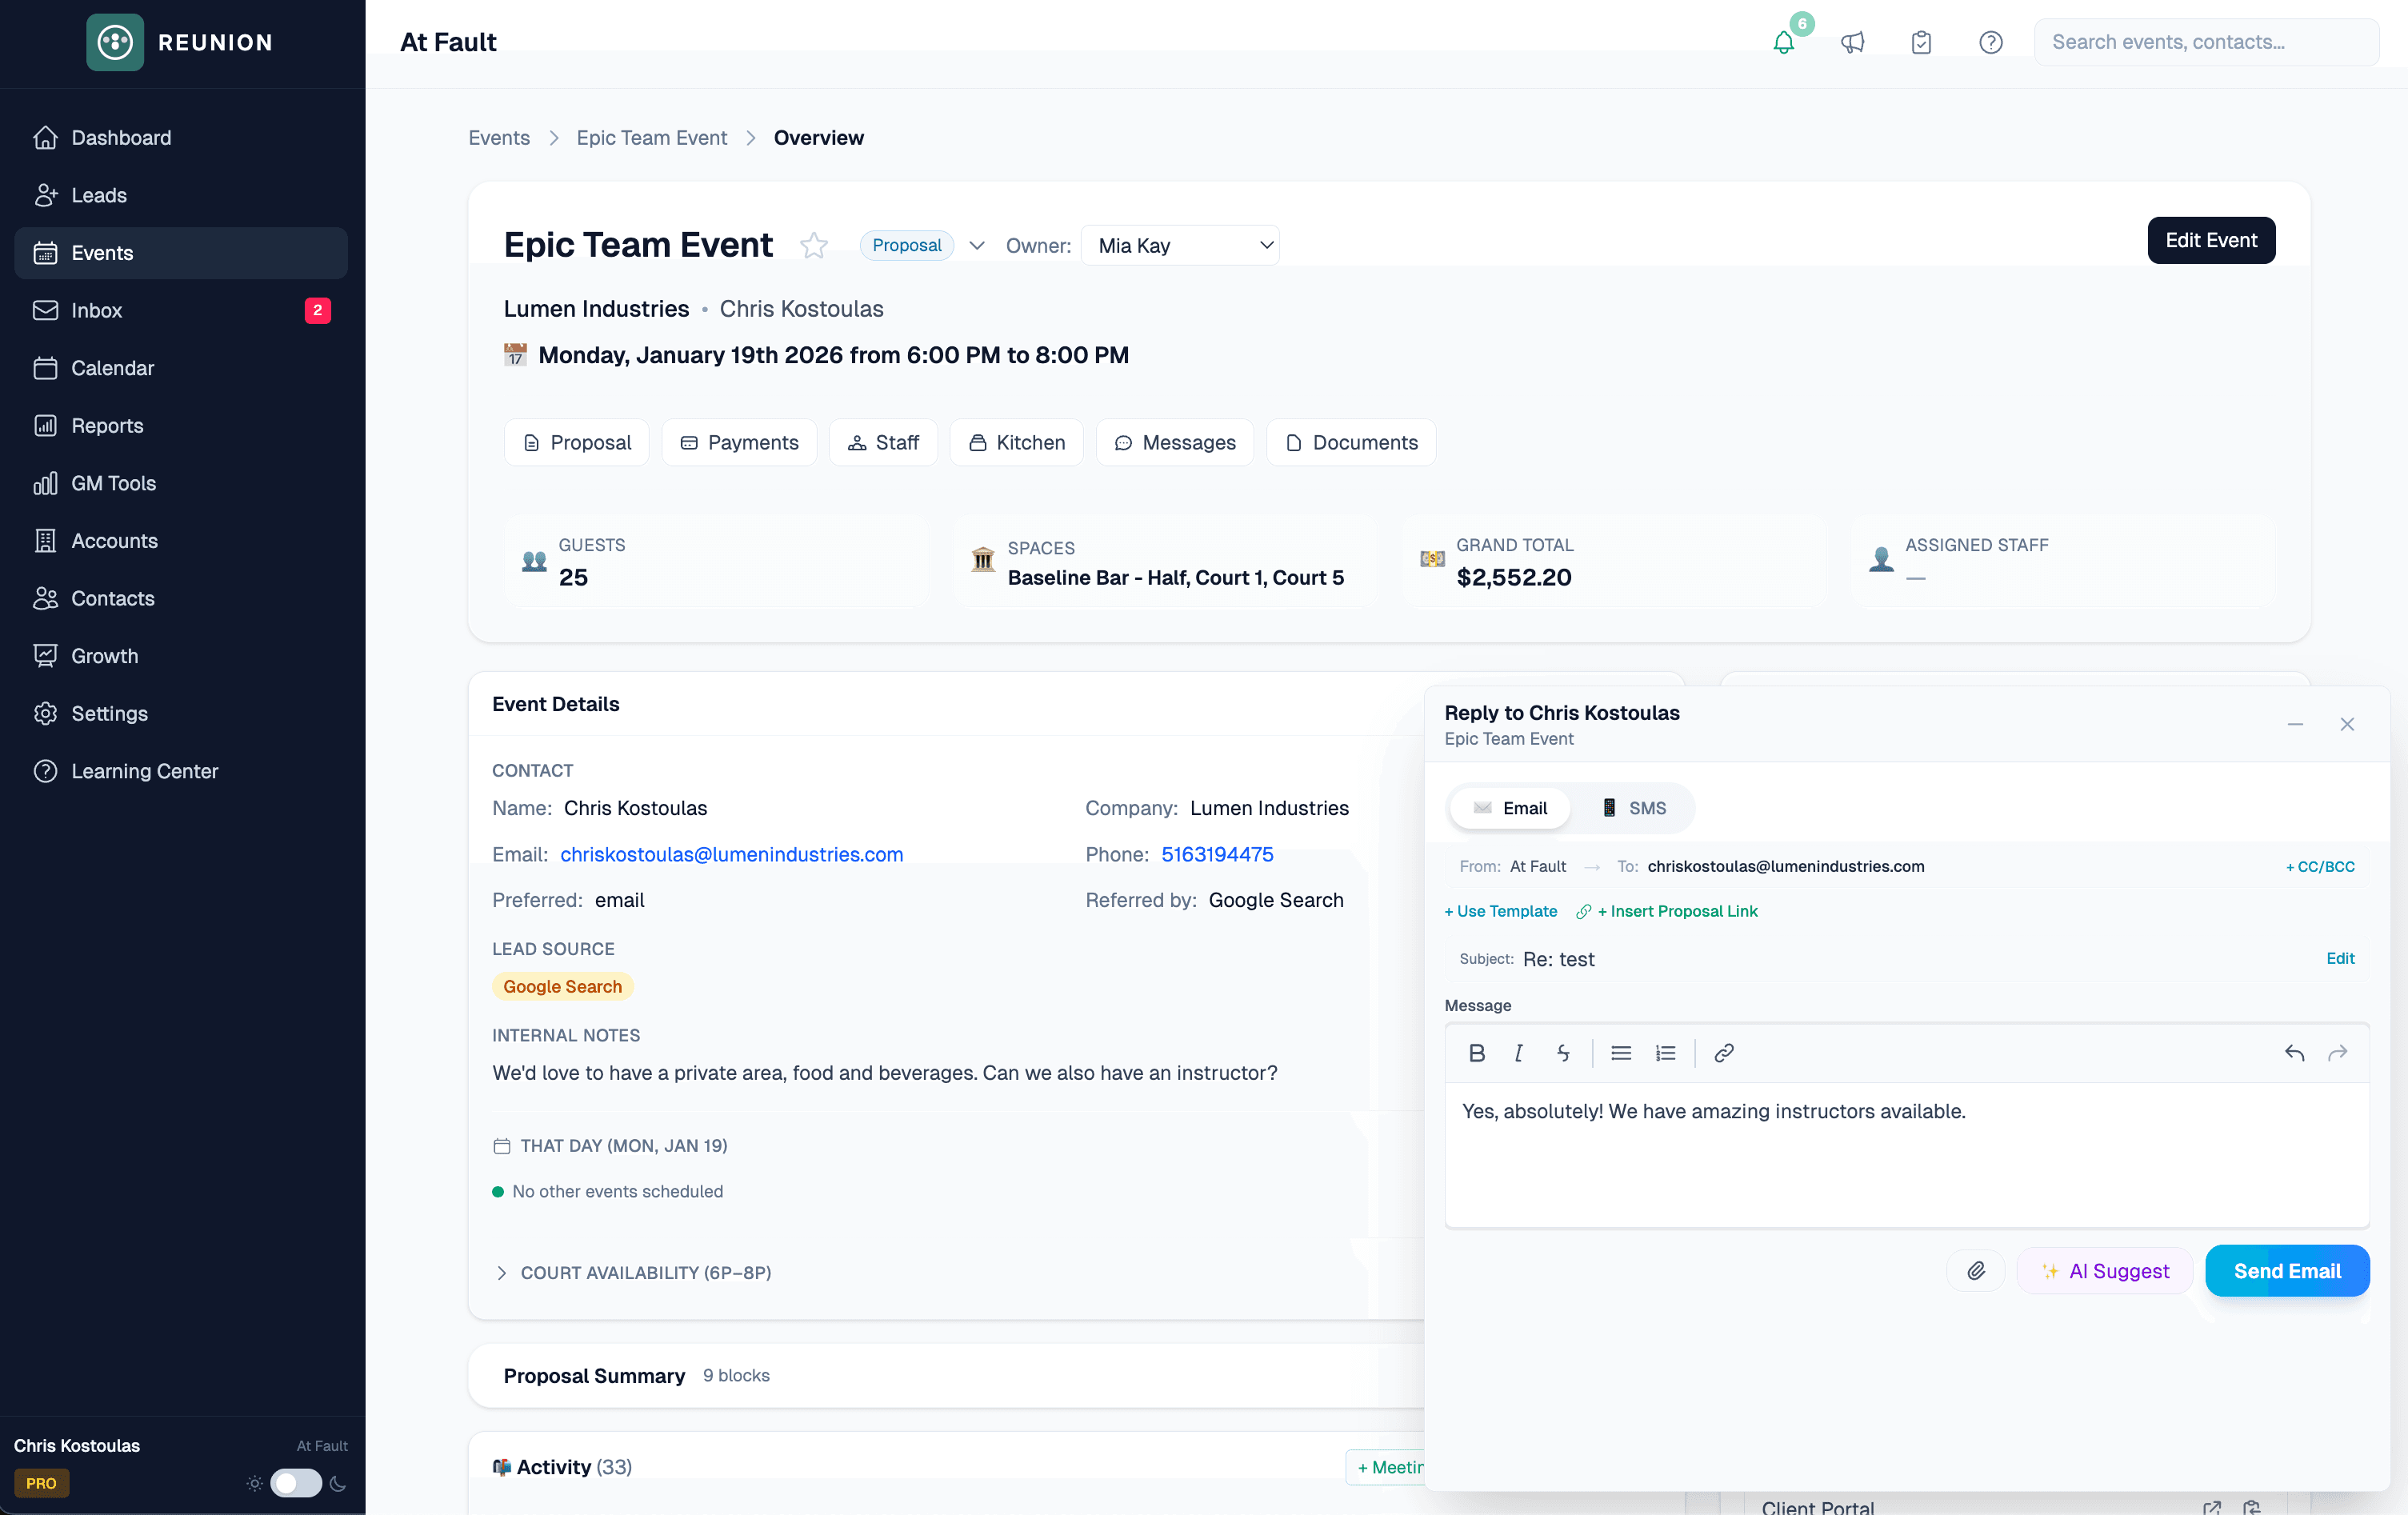Click the undo arrow in the message editor
This screenshot has width=2408, height=1515.
[x=2294, y=1053]
